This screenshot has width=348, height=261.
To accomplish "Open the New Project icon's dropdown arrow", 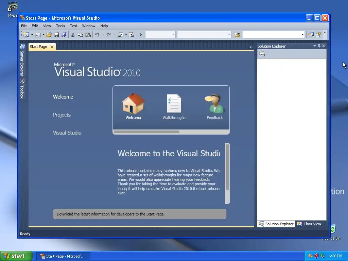I will pos(32,35).
